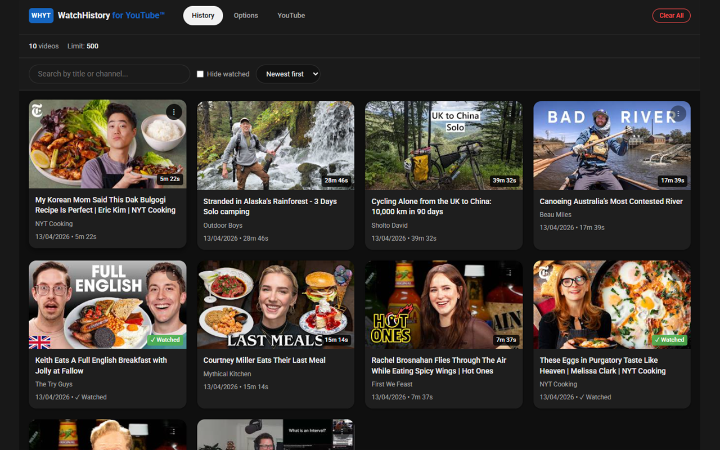This screenshot has height=450, width=720.
Task: Click title Rachel Brosnahan Flies Through The Air
Action: pyautogui.click(x=439, y=366)
